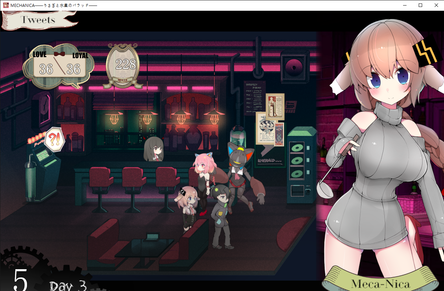Image resolution: width=444 pixels, height=291 pixels.
Task: Click the first red bar stool
Action: tap(100, 189)
